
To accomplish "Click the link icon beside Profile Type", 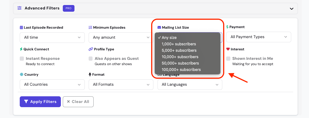I will (x=91, y=49).
